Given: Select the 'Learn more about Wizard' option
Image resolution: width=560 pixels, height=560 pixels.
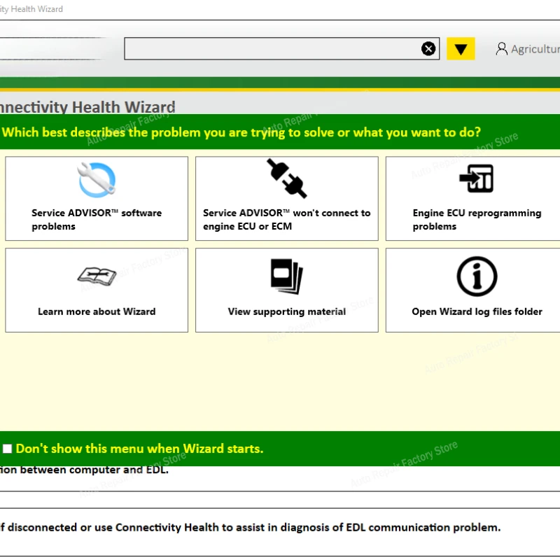Looking at the screenshot, I should (x=96, y=290).
